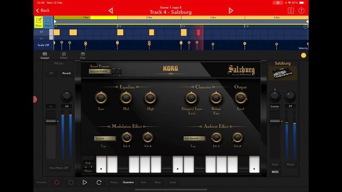342x192 pixels.
Task: Click the Salzburg track pan knob
Action: point(275,97)
